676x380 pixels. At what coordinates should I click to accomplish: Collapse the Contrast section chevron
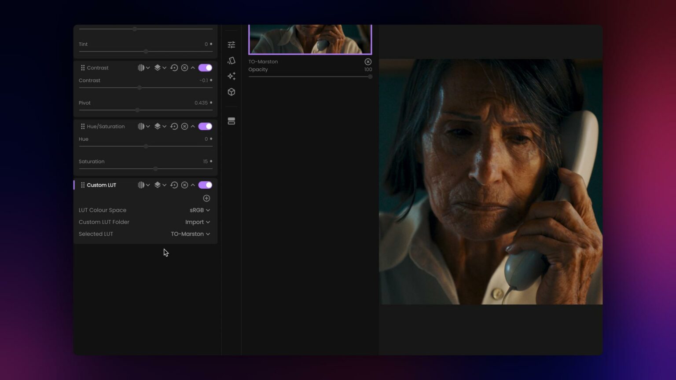tap(193, 68)
